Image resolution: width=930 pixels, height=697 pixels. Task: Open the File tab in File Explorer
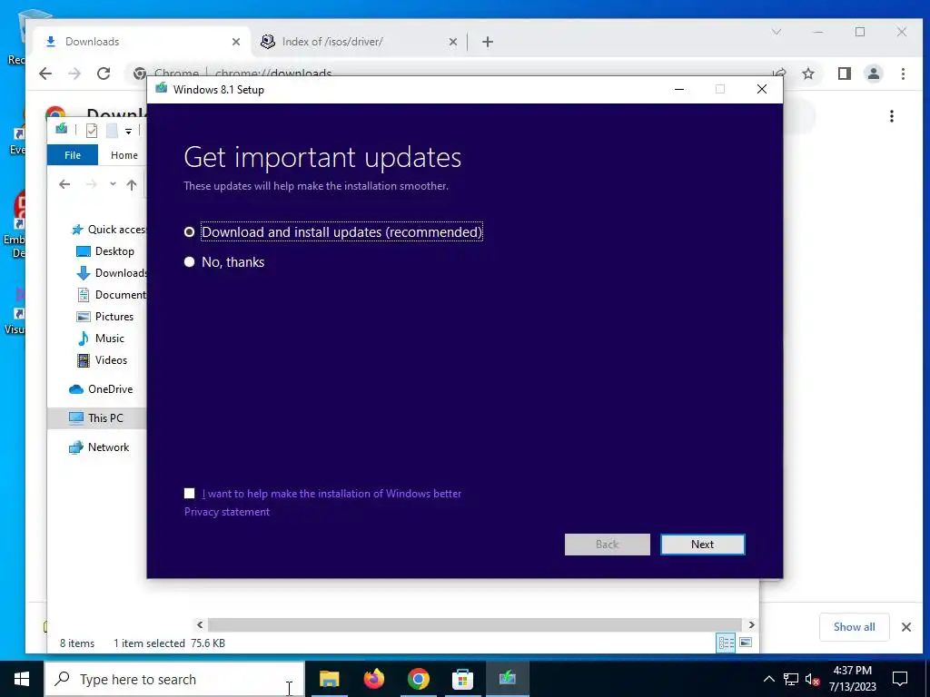point(73,154)
